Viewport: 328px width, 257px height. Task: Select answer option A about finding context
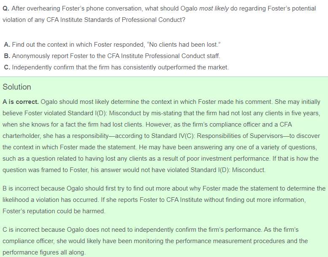pyautogui.click(x=112, y=45)
